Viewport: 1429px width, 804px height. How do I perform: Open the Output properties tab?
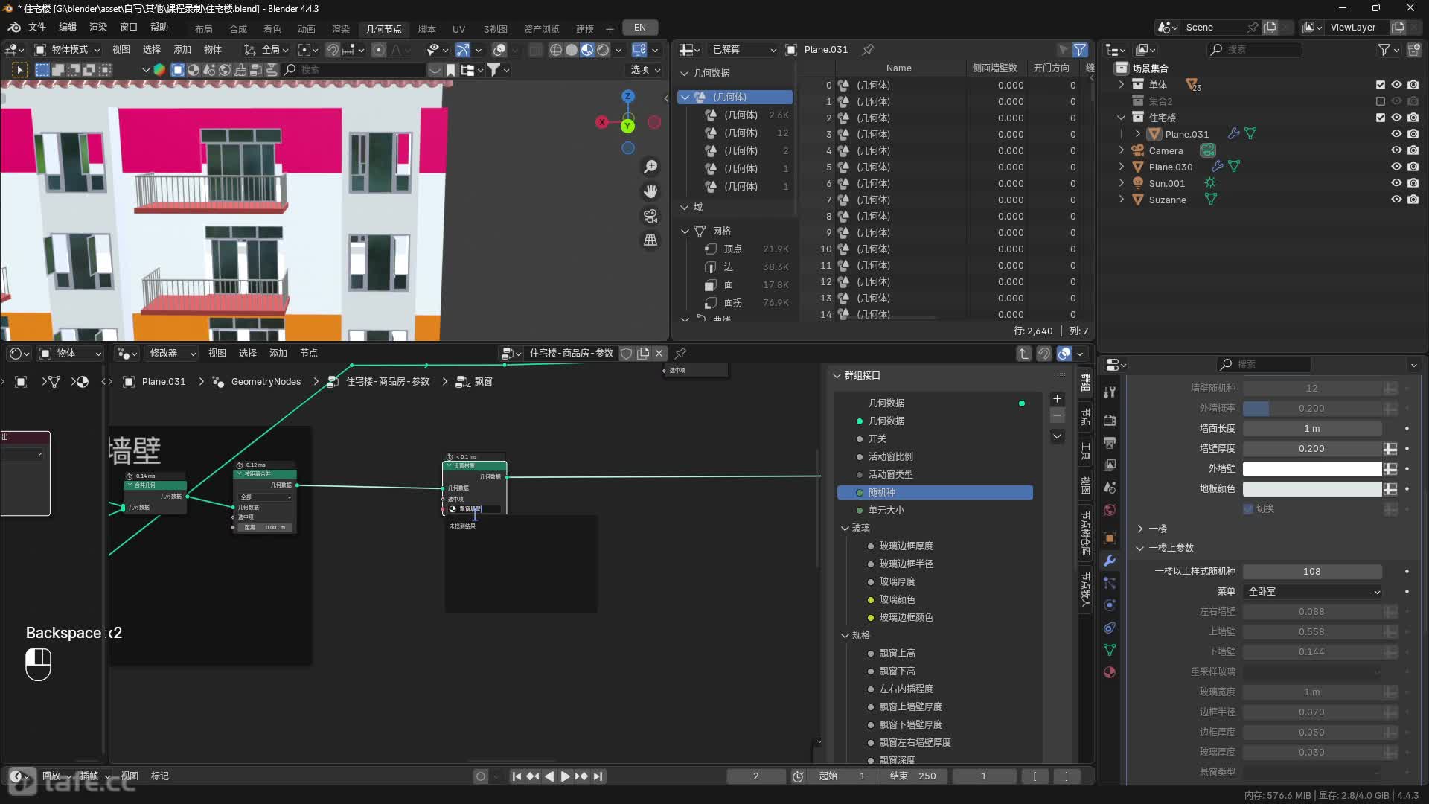coord(1110,443)
